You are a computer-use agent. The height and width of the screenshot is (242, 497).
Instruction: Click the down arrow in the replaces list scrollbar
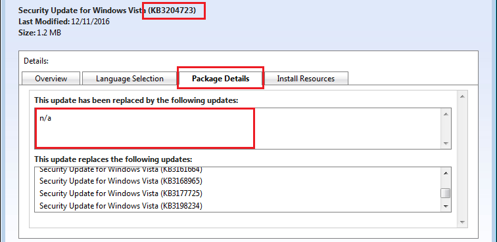click(446, 206)
